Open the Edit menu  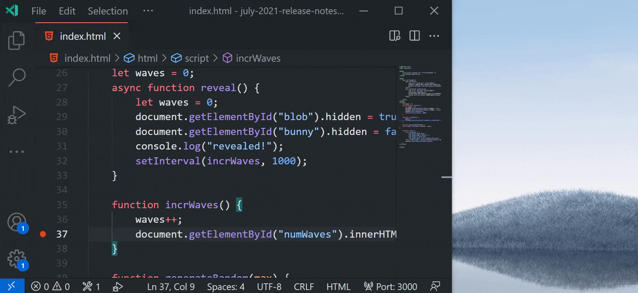[x=67, y=11]
